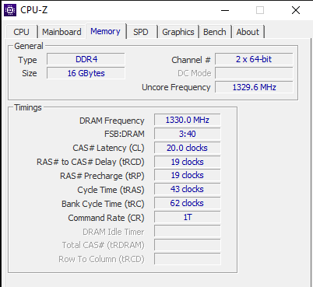Open the About tab
Screen dimensions: 313x287
[248, 32]
